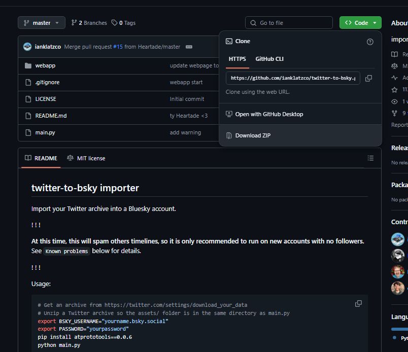This screenshot has width=408, height=352.
Task: Focus the Go to file search field
Action: (x=289, y=23)
